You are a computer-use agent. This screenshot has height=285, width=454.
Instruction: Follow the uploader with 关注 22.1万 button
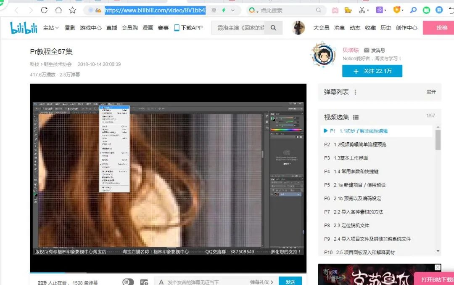372,71
